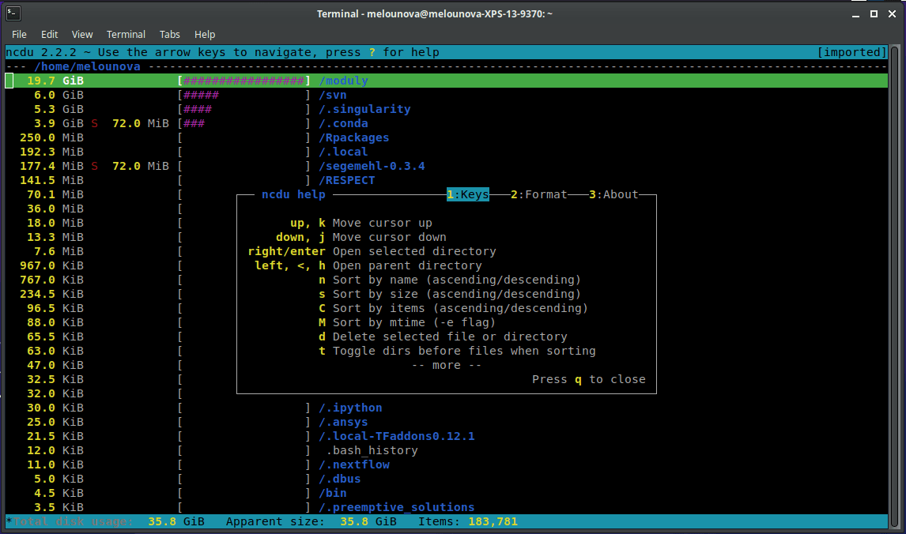Click the usage bar for /svn

pos(244,95)
